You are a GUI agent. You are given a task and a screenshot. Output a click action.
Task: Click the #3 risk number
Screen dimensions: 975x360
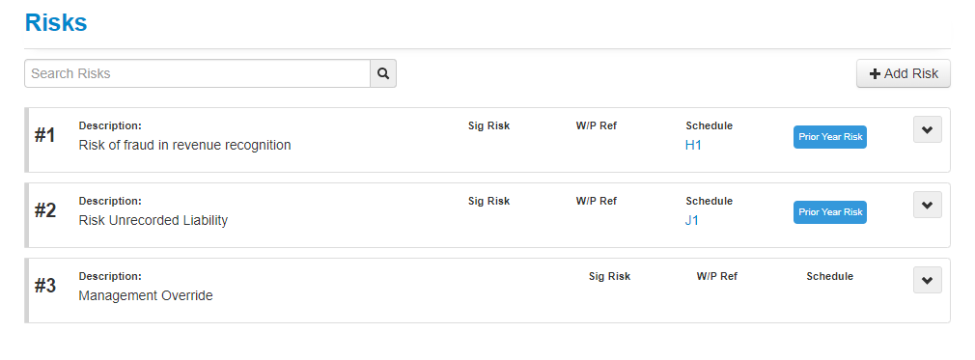(x=44, y=286)
